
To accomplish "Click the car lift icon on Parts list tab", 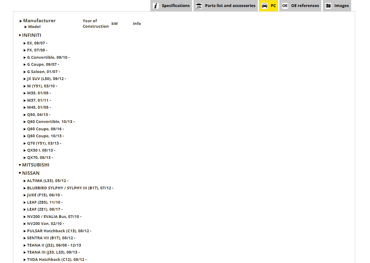I will 199,6.
